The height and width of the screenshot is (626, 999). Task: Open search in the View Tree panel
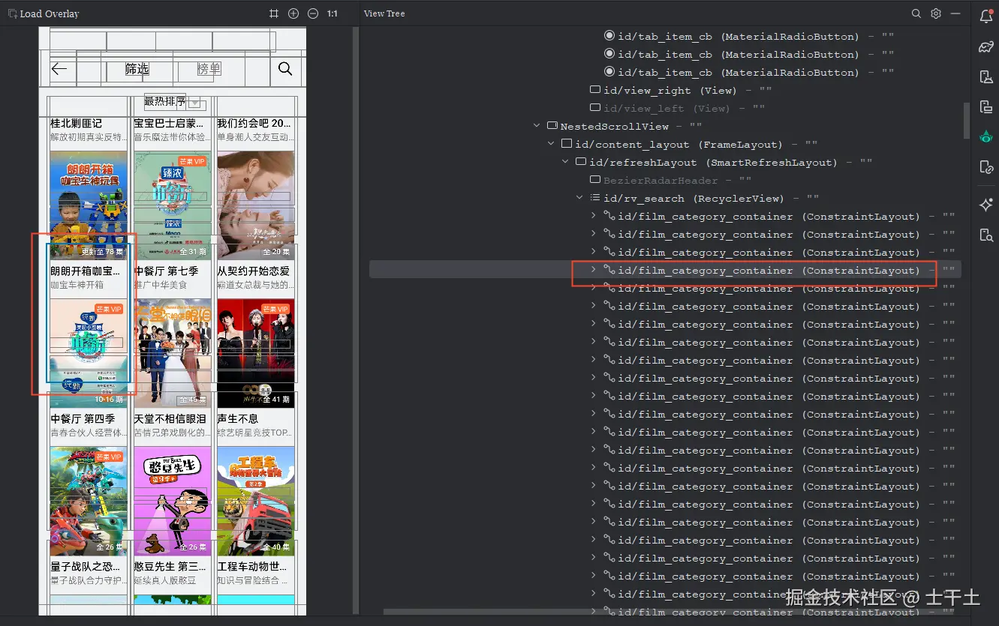point(916,13)
